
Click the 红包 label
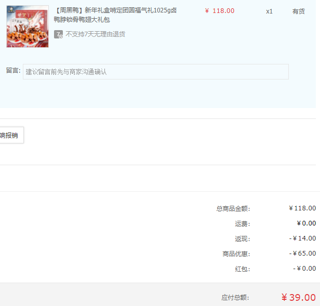coord(243,269)
